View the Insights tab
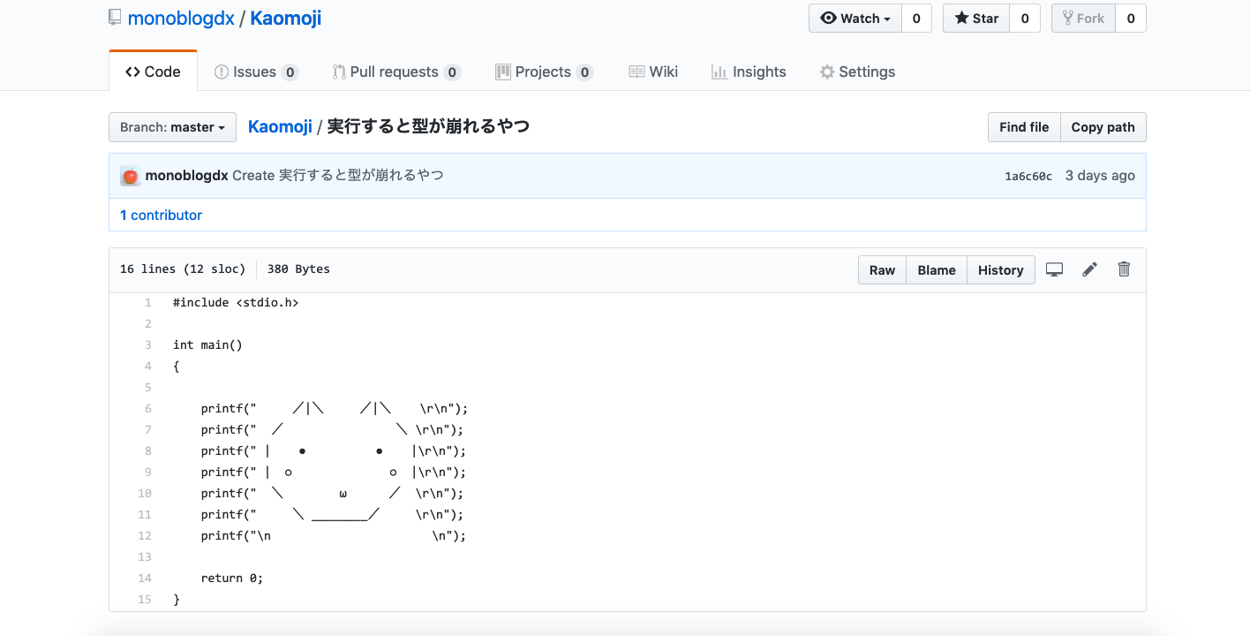 coord(749,72)
